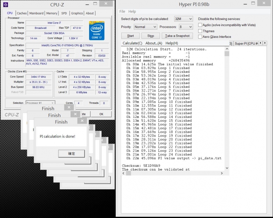Click the vertical scrollbar thumb in log
The height and width of the screenshot is (218, 273).
tap(227, 53)
